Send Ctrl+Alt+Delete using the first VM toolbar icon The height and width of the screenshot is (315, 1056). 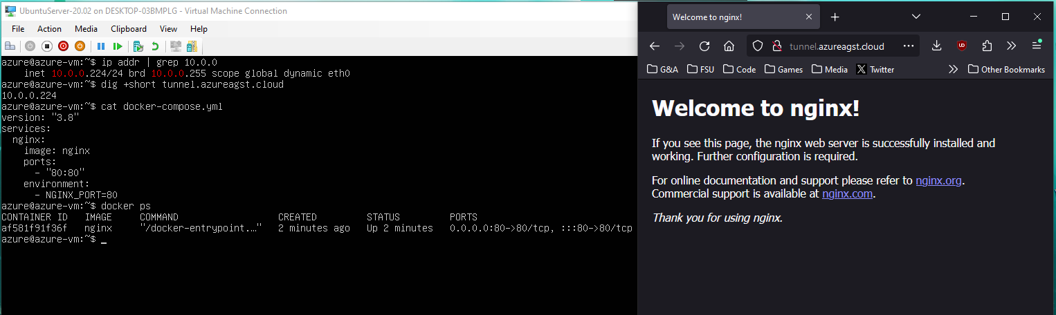[10, 46]
